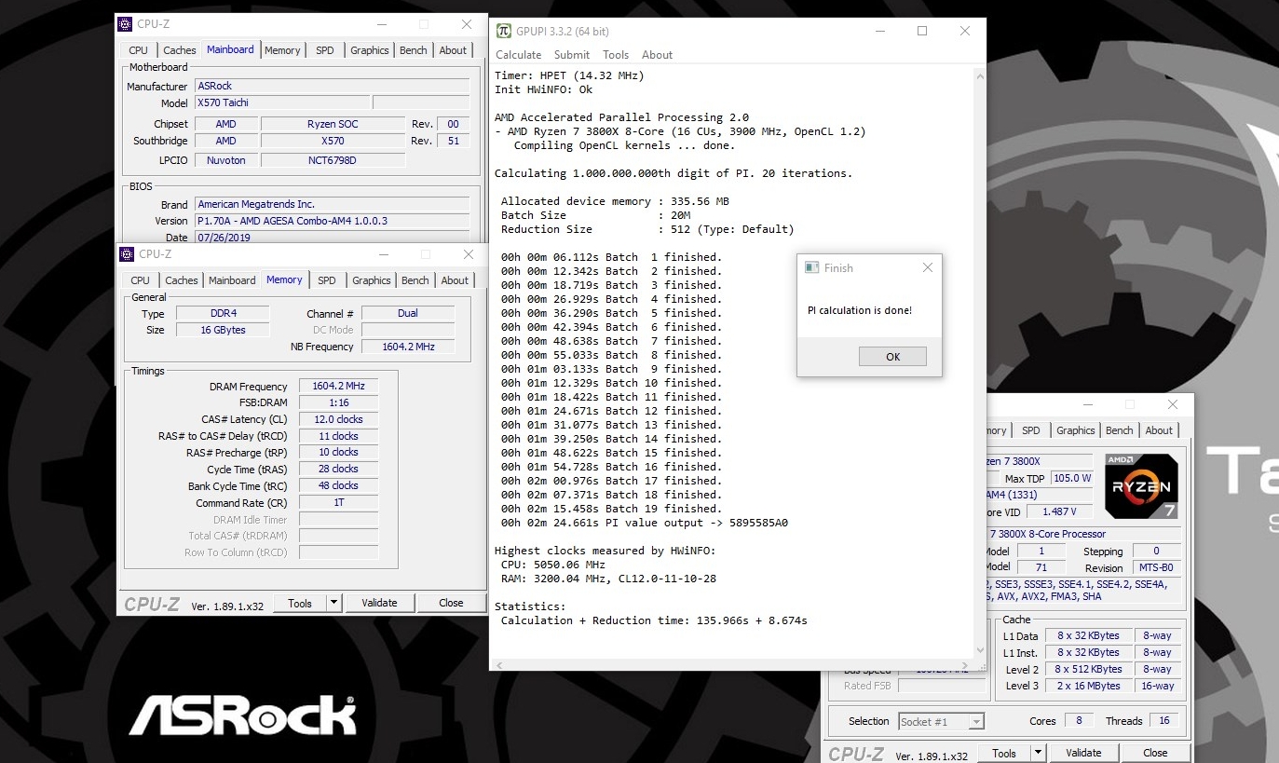Click memory Size 16 GBytes field
This screenshot has height=763, width=1279.
tap(223, 330)
